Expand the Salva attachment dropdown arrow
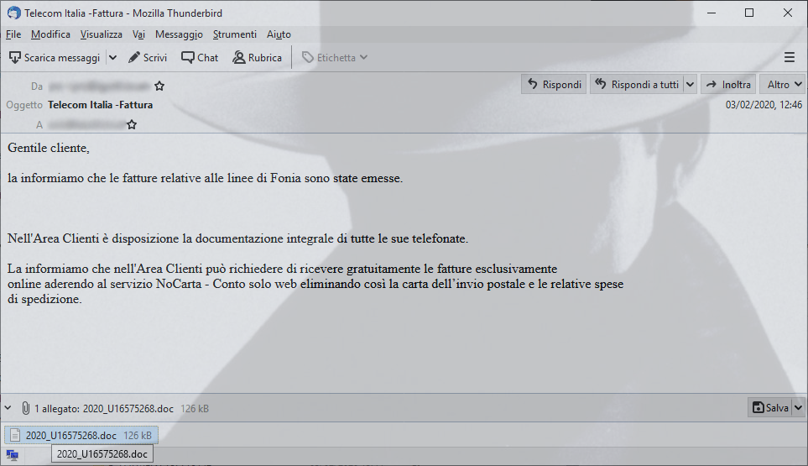This screenshot has height=466, width=808. point(798,408)
